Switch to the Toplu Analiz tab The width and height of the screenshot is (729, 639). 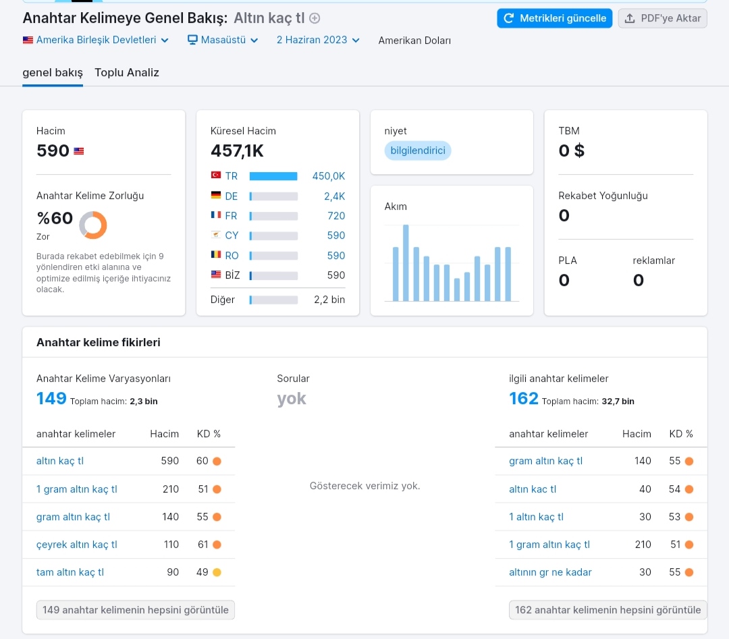point(127,72)
